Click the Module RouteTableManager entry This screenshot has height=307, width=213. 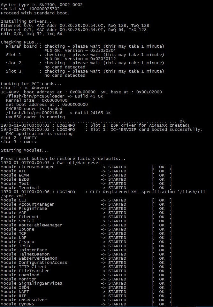click(31, 225)
